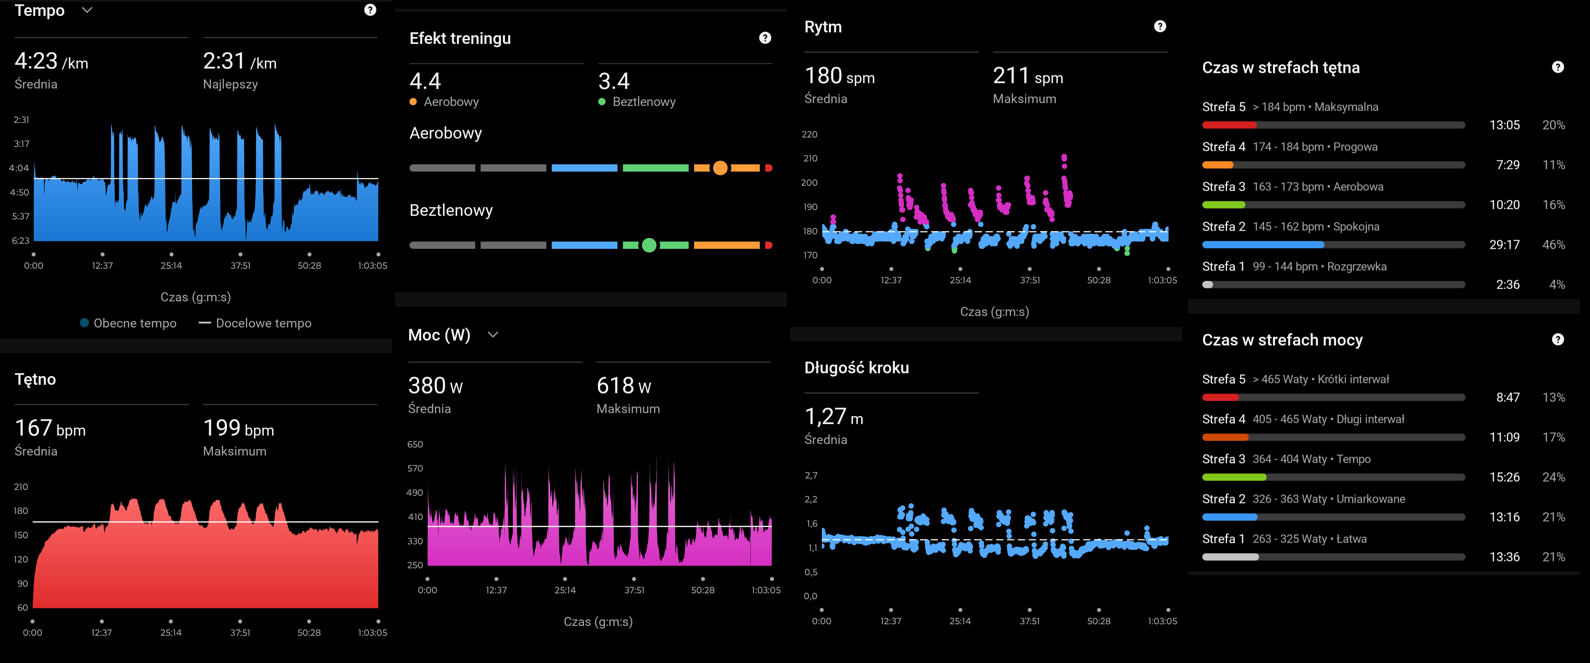Toggle Docelowe tempo legend entry
Screen dimensions: 1590x663
coord(255,323)
